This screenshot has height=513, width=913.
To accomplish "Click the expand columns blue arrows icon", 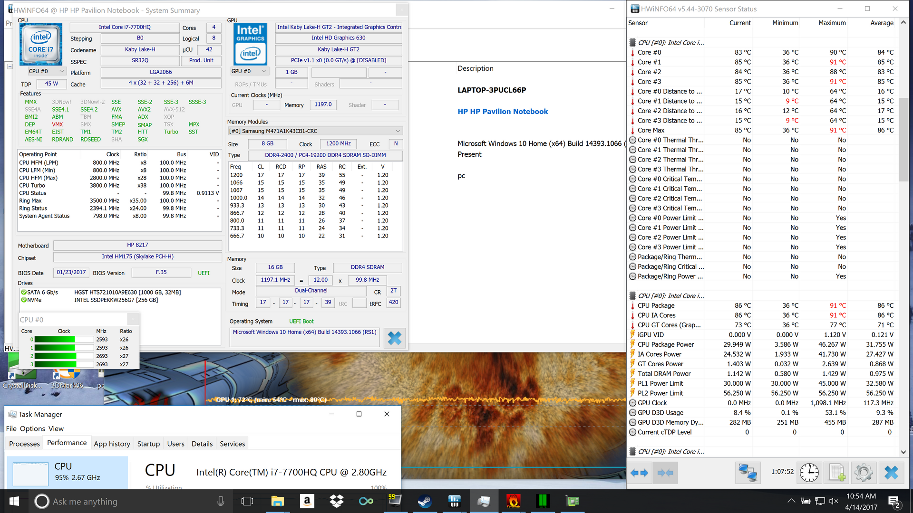I will [x=639, y=473].
